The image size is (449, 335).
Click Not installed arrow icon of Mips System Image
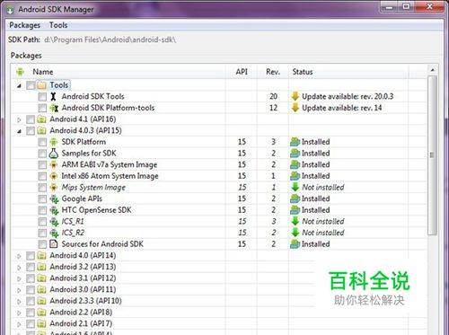tap(295, 188)
